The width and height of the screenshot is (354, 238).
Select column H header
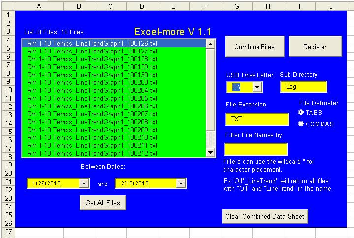point(268,6)
